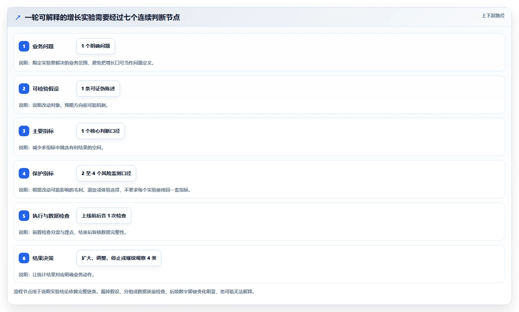The image size is (519, 312).
Task: Click the '业务问题' step label
Action: 43,46
